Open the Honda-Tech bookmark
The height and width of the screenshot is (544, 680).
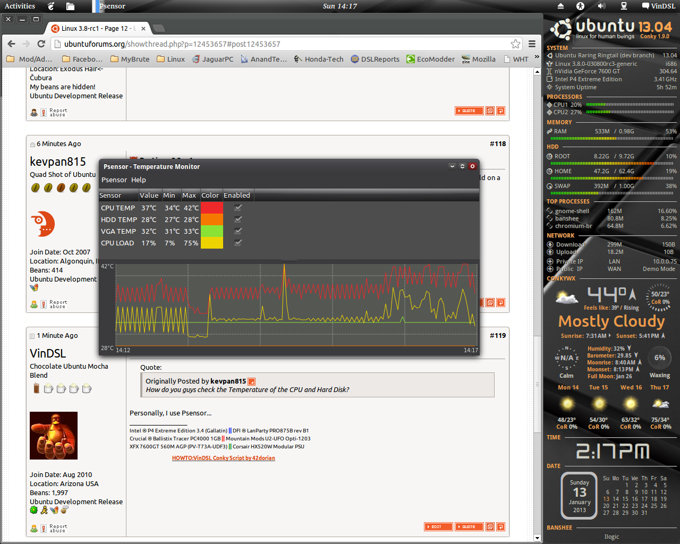(x=319, y=59)
